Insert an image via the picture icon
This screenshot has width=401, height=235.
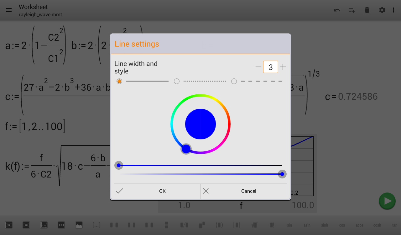pos(79,225)
